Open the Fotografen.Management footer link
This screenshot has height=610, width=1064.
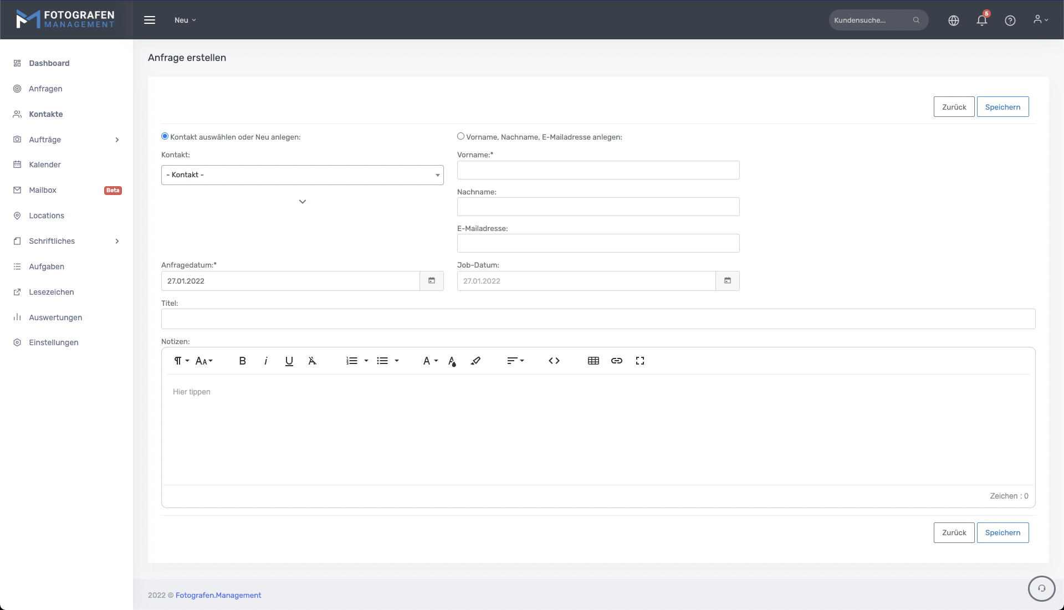[x=218, y=595]
